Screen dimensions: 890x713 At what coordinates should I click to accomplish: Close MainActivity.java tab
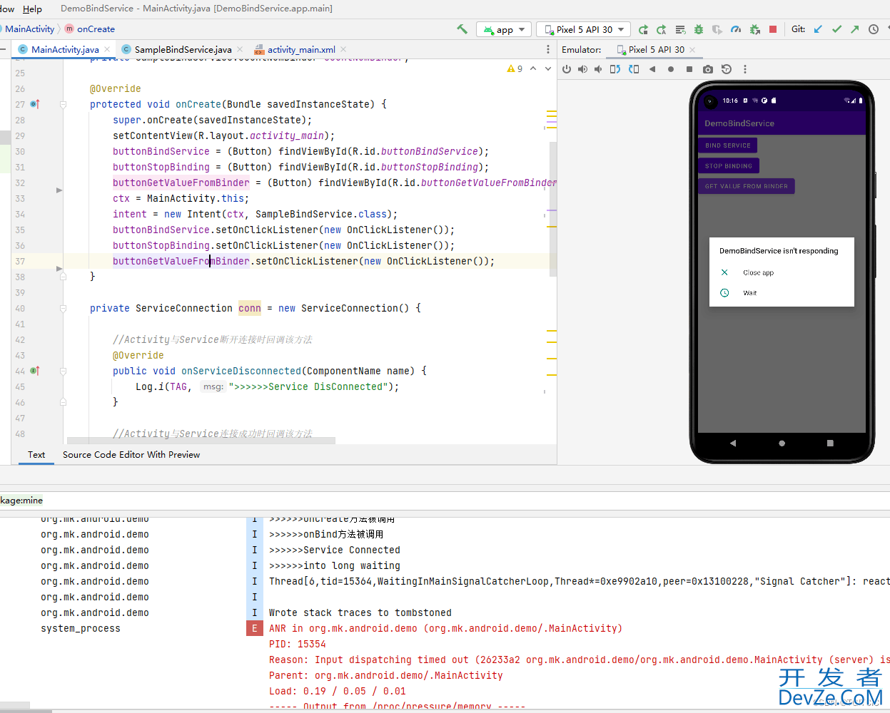(108, 49)
